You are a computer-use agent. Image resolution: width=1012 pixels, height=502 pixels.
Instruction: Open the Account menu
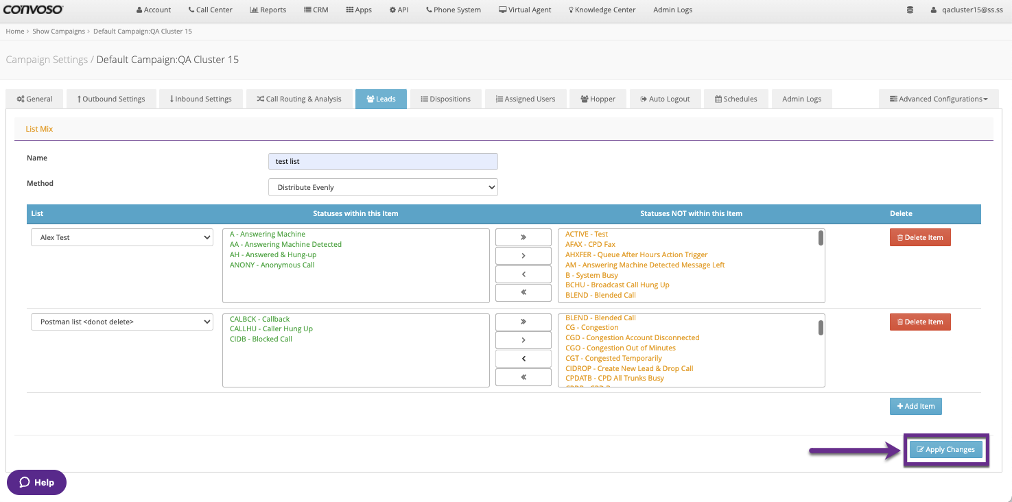click(x=154, y=10)
